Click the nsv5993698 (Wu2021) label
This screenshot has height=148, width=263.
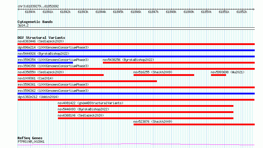[228, 72]
